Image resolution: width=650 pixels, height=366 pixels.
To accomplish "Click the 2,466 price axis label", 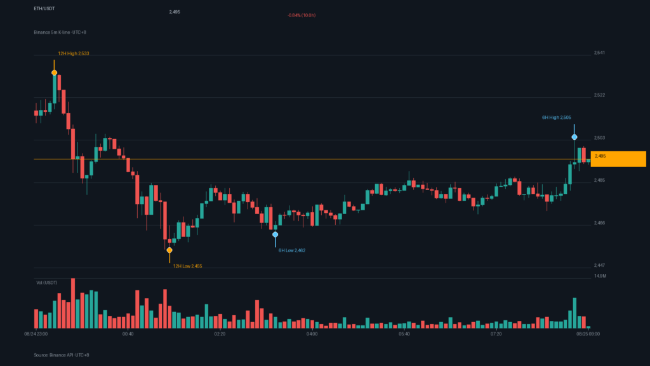I will 599,223.
